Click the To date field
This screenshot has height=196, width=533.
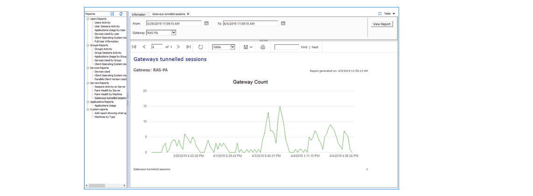(251, 23)
